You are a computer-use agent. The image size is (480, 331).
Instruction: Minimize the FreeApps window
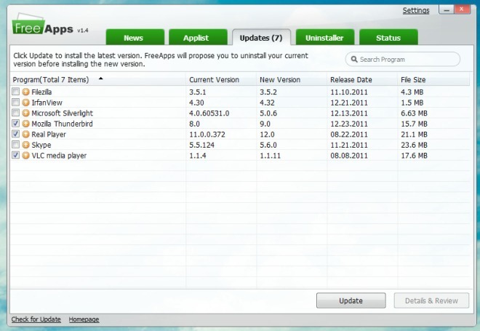pos(447,9)
